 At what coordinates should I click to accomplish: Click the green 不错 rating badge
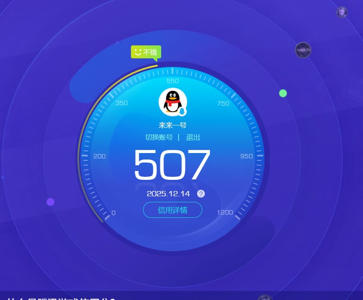(146, 52)
